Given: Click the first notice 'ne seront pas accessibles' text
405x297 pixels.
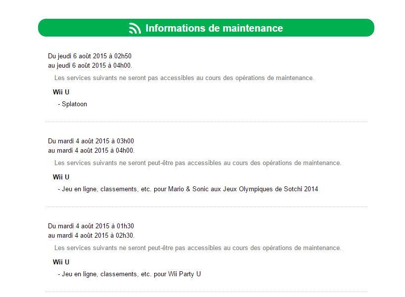Looking at the screenshot, I should pos(184,78).
